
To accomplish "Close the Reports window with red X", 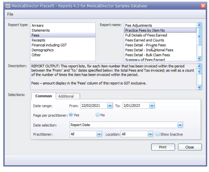I will pos(203,6).
